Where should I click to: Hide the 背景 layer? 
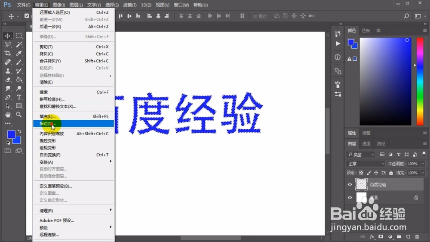(x=350, y=198)
